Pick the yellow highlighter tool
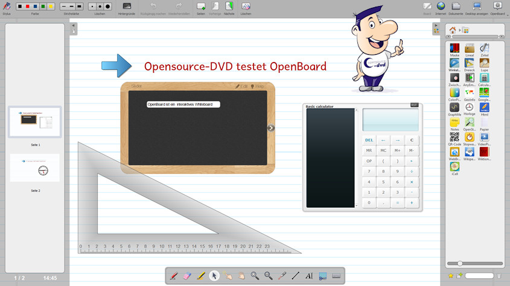 click(x=201, y=276)
